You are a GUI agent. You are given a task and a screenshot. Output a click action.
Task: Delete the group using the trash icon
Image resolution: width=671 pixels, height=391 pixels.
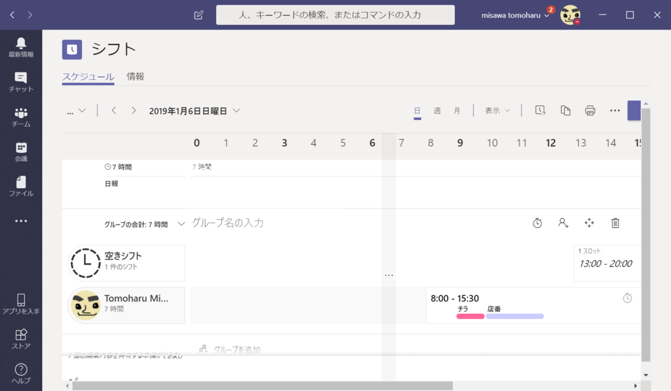pyautogui.click(x=615, y=223)
